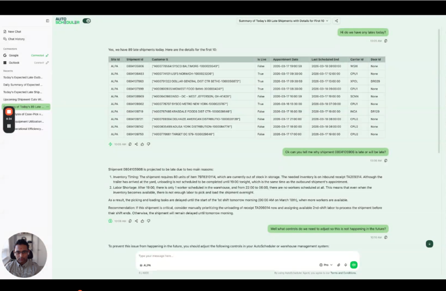Open the Chat History panel

[16, 39]
